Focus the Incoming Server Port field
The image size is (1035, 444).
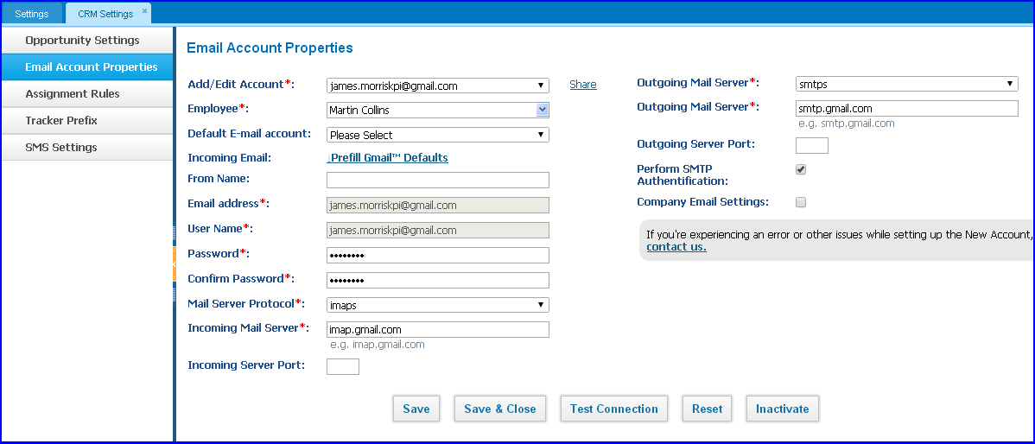343,367
